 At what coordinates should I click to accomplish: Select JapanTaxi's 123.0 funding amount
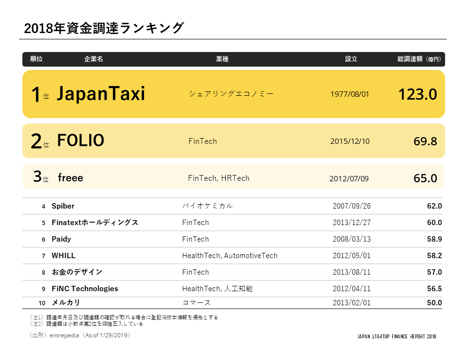(x=417, y=94)
